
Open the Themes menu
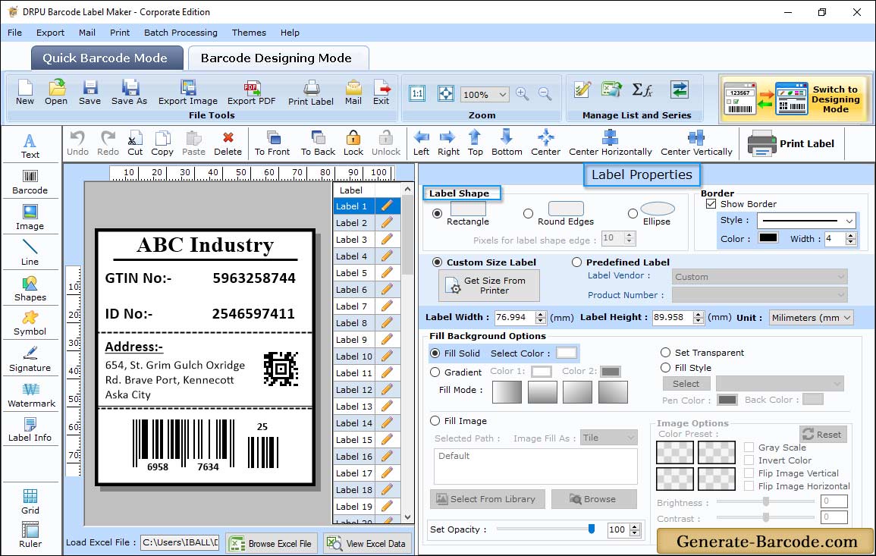point(249,33)
